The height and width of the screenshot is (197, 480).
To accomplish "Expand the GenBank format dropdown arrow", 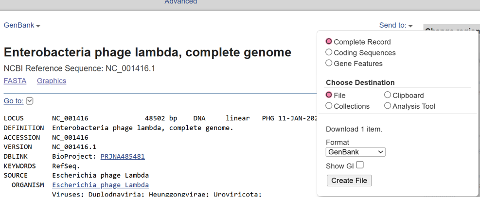I will tap(38, 26).
